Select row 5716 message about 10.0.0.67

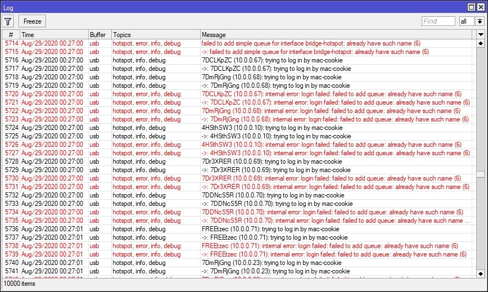272,60
